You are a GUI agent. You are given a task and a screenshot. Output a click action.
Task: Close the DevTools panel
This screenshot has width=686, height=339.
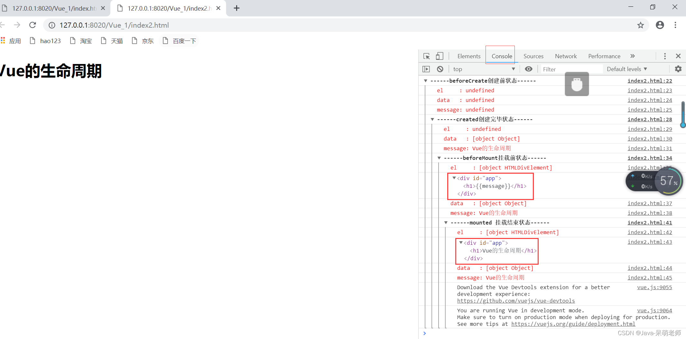pyautogui.click(x=678, y=56)
